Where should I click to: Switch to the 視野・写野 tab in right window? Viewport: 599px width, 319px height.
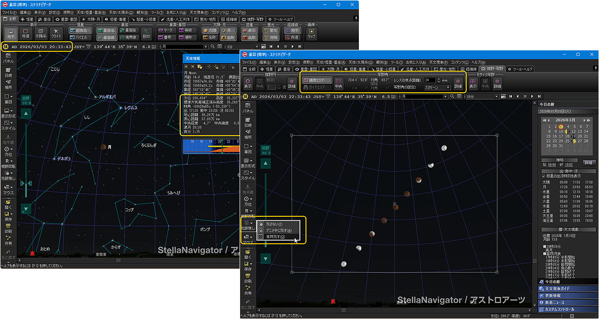[492, 69]
